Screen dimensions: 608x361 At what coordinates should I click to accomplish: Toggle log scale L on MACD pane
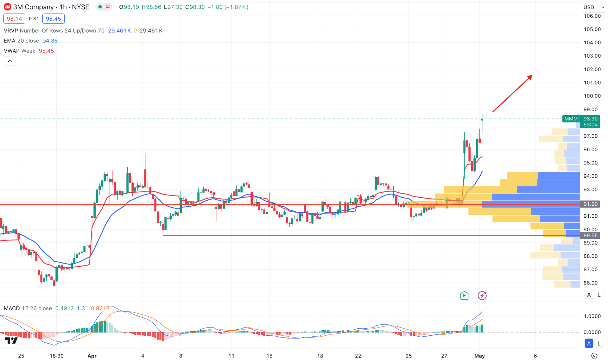(599, 343)
